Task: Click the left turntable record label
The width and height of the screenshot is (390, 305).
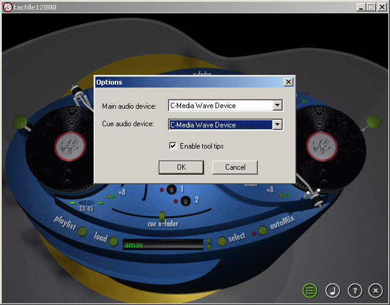Action: coord(70,146)
